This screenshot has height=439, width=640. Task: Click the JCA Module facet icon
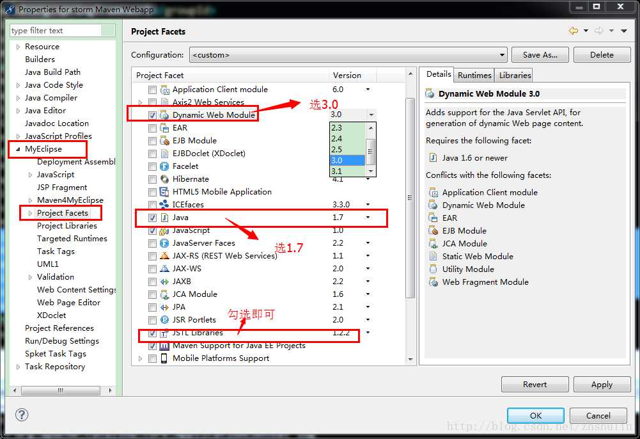pyautogui.click(x=164, y=294)
